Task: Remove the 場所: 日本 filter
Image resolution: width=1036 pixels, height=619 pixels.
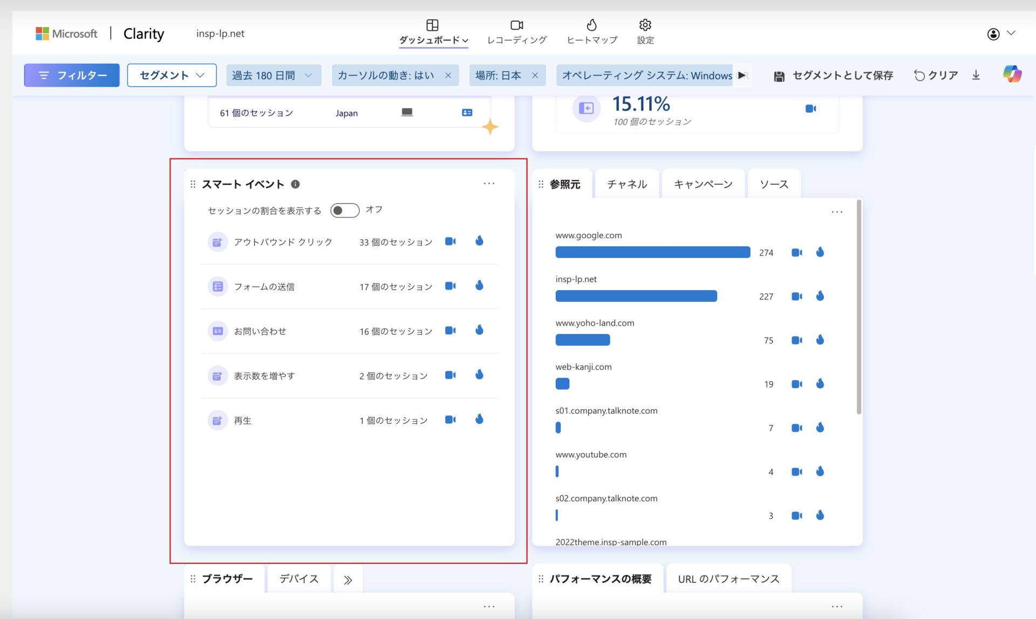Action: pos(535,75)
